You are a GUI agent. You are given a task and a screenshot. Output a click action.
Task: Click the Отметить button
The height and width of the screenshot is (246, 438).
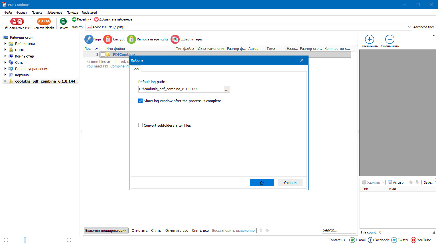click(x=140, y=231)
